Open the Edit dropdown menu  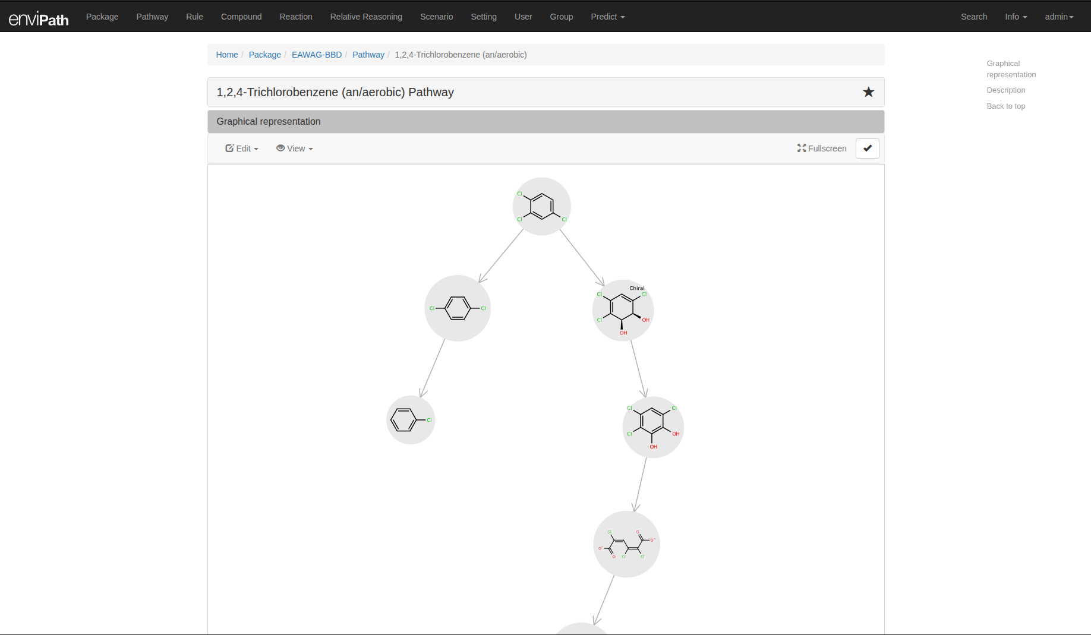point(242,149)
